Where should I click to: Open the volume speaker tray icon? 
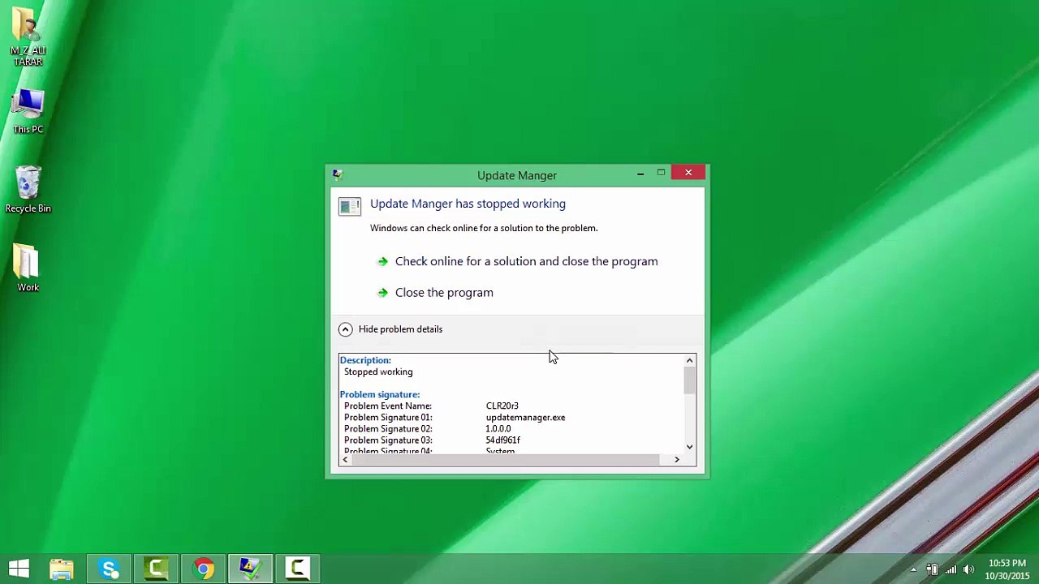coord(968,569)
